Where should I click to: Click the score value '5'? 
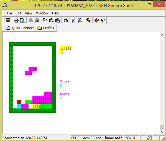(61, 85)
